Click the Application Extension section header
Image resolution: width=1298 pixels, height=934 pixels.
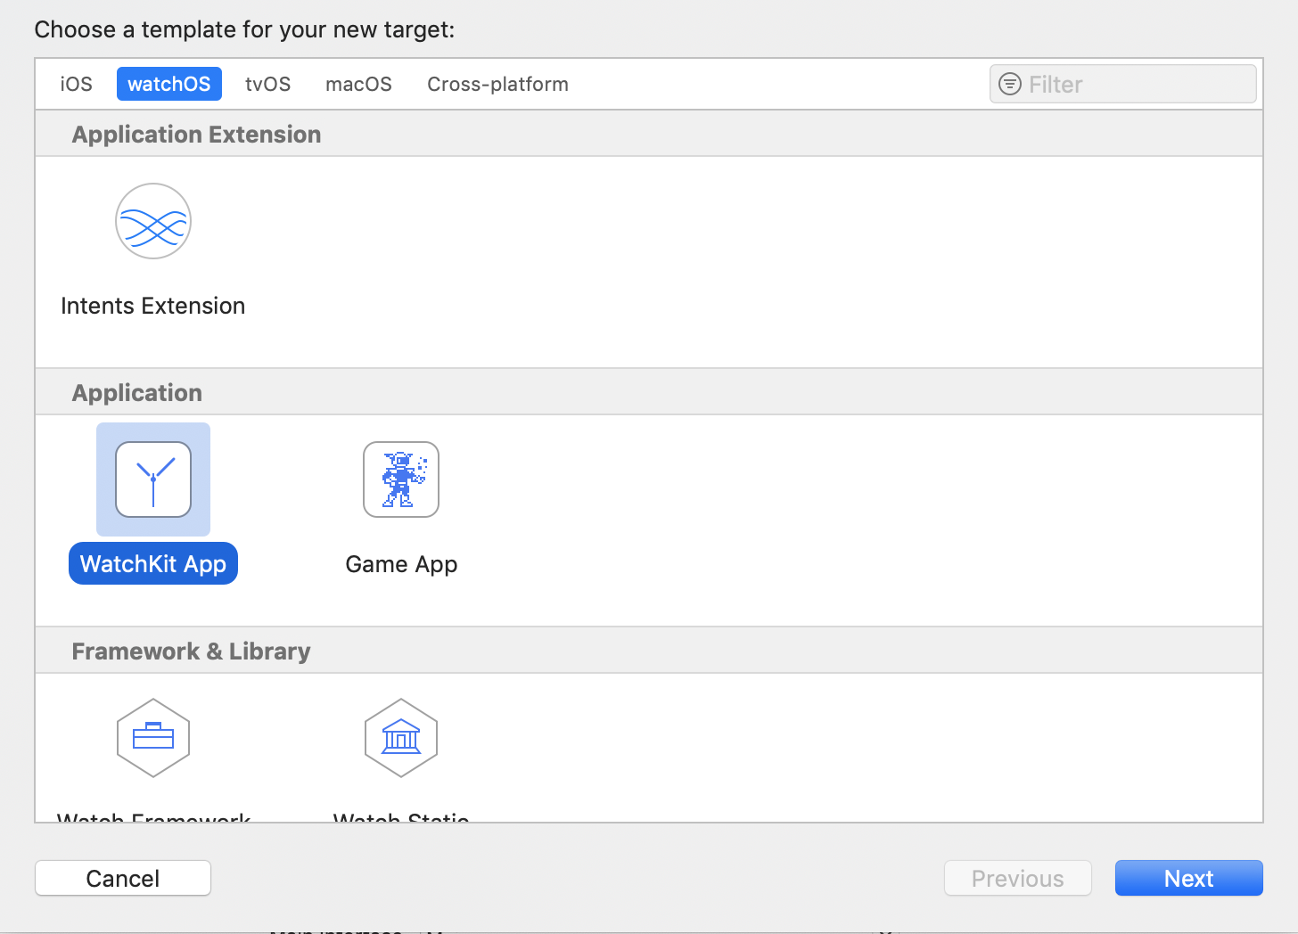coord(649,134)
